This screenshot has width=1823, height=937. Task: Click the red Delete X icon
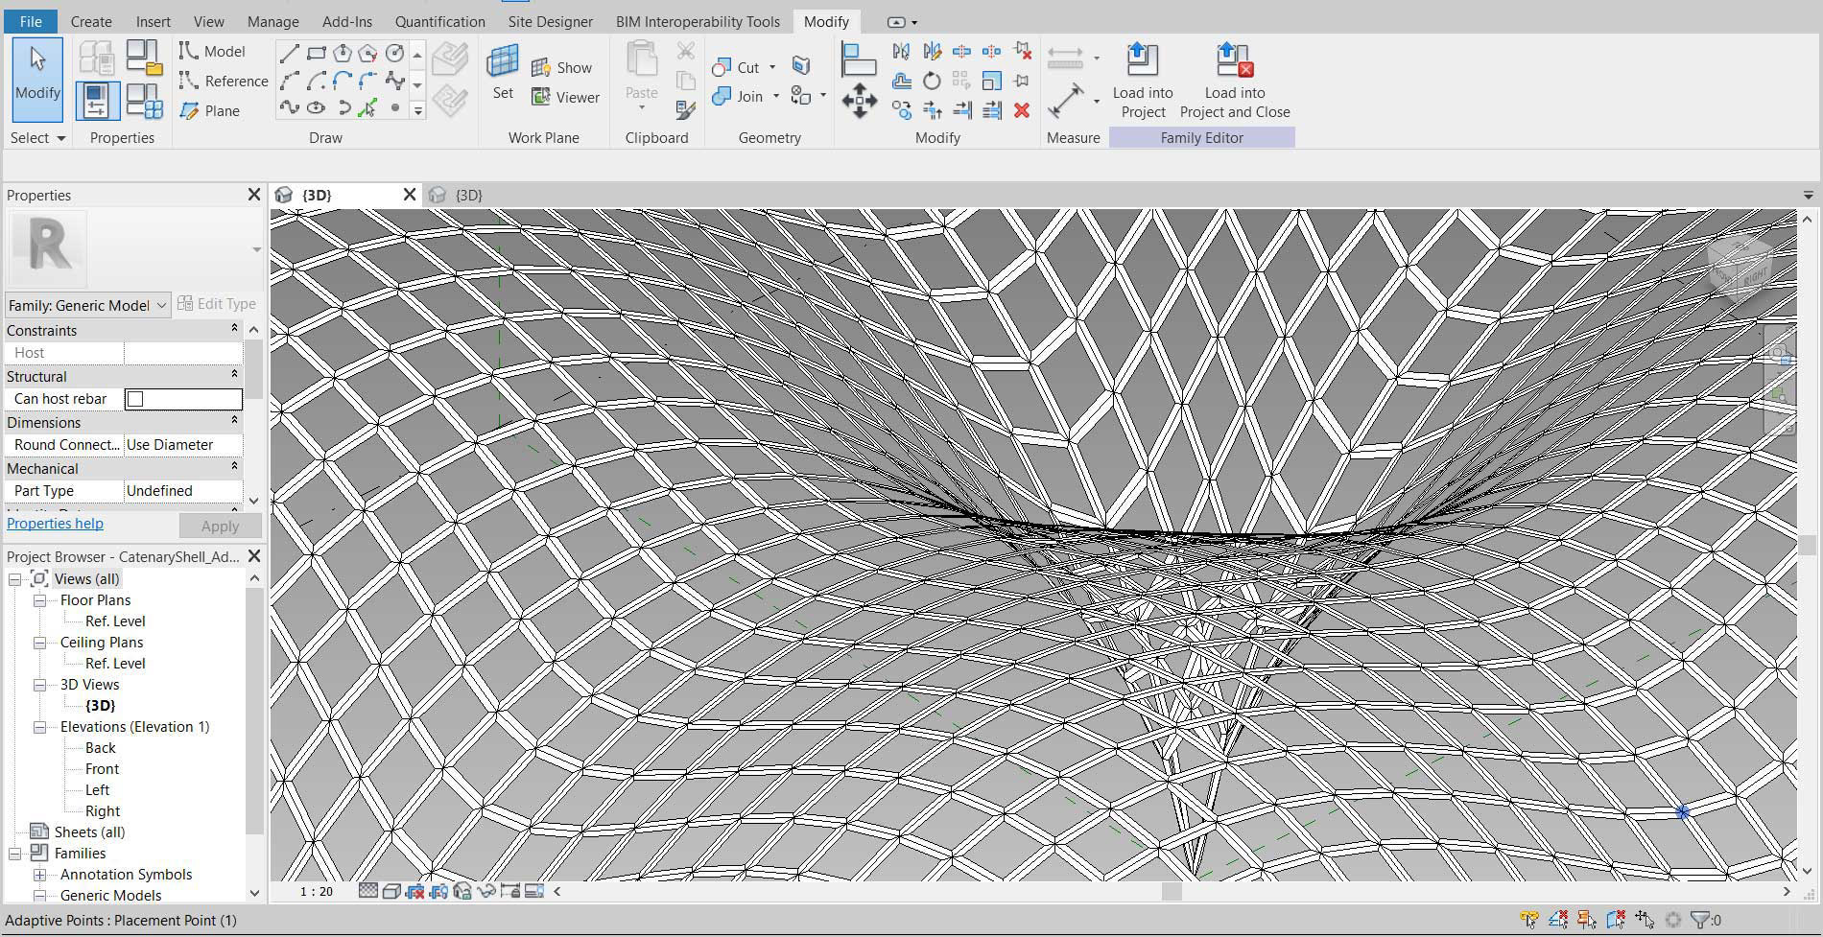(x=1022, y=111)
